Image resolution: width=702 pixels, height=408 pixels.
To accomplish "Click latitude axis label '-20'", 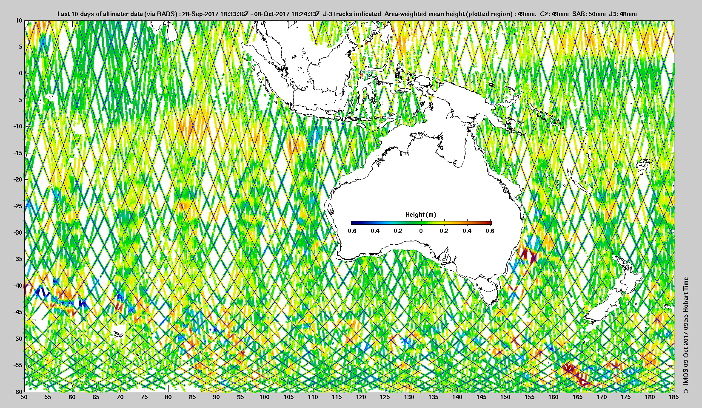I will point(18,179).
